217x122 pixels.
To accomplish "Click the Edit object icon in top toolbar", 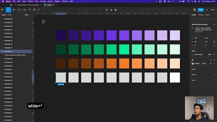I will tap(107, 10).
